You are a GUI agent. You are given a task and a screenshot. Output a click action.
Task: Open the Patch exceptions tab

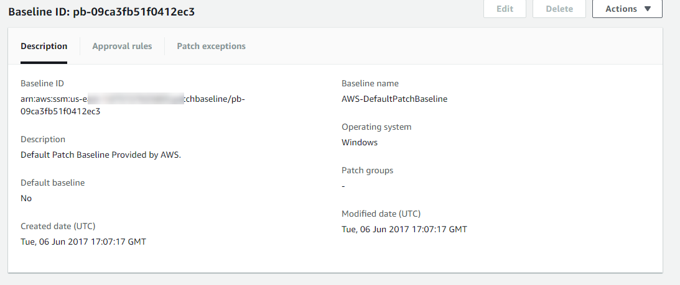[211, 46]
